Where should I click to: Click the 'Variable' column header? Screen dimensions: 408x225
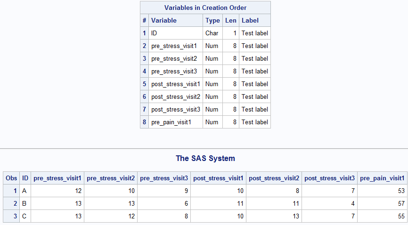(164, 20)
